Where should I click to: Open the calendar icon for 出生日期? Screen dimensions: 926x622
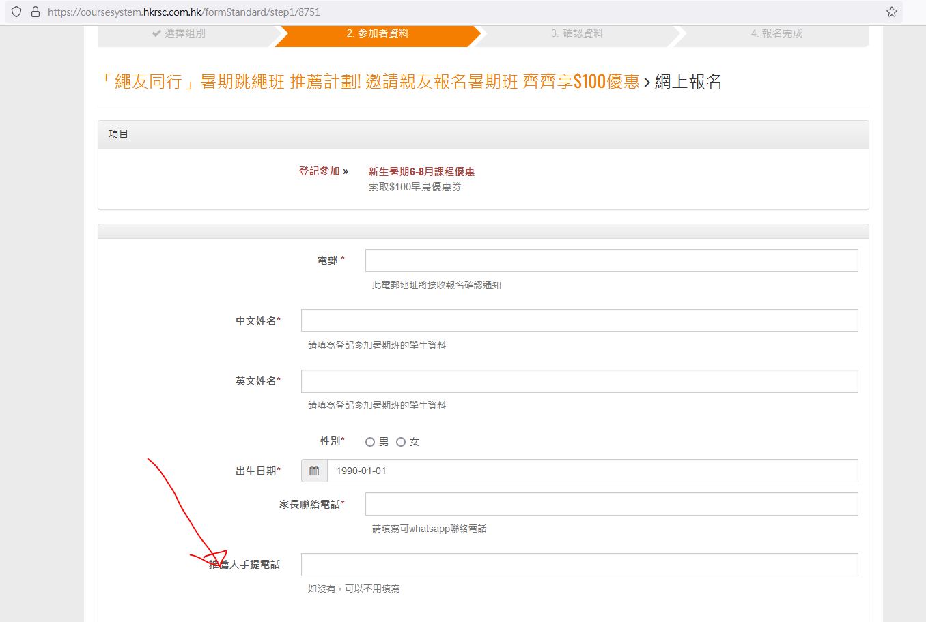tap(314, 471)
